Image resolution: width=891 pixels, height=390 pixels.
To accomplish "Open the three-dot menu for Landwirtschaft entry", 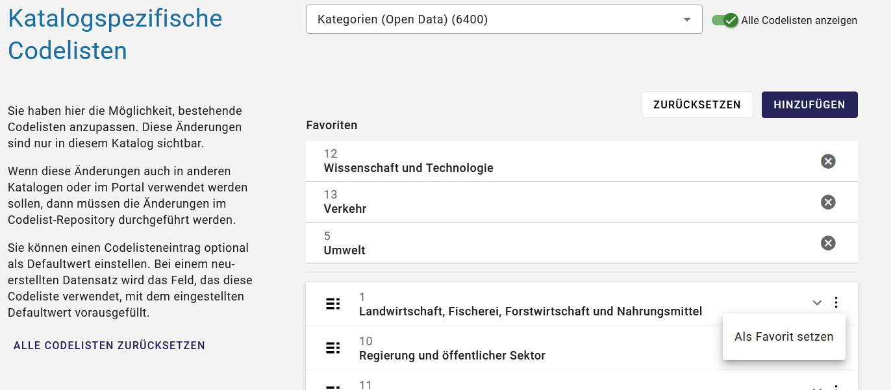I will click(x=836, y=303).
